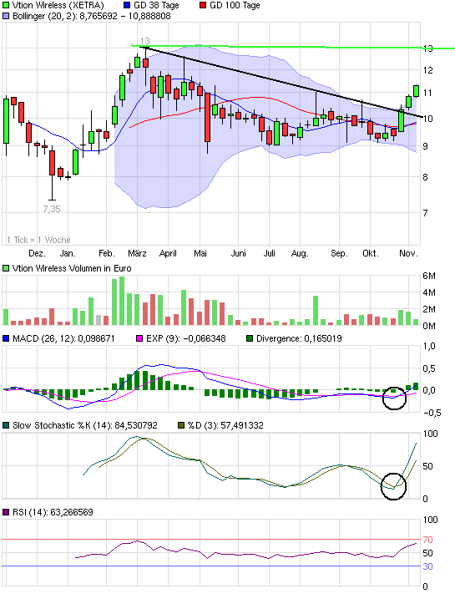Click the price axis label '8'
This screenshot has width=455, height=604.
click(425, 177)
